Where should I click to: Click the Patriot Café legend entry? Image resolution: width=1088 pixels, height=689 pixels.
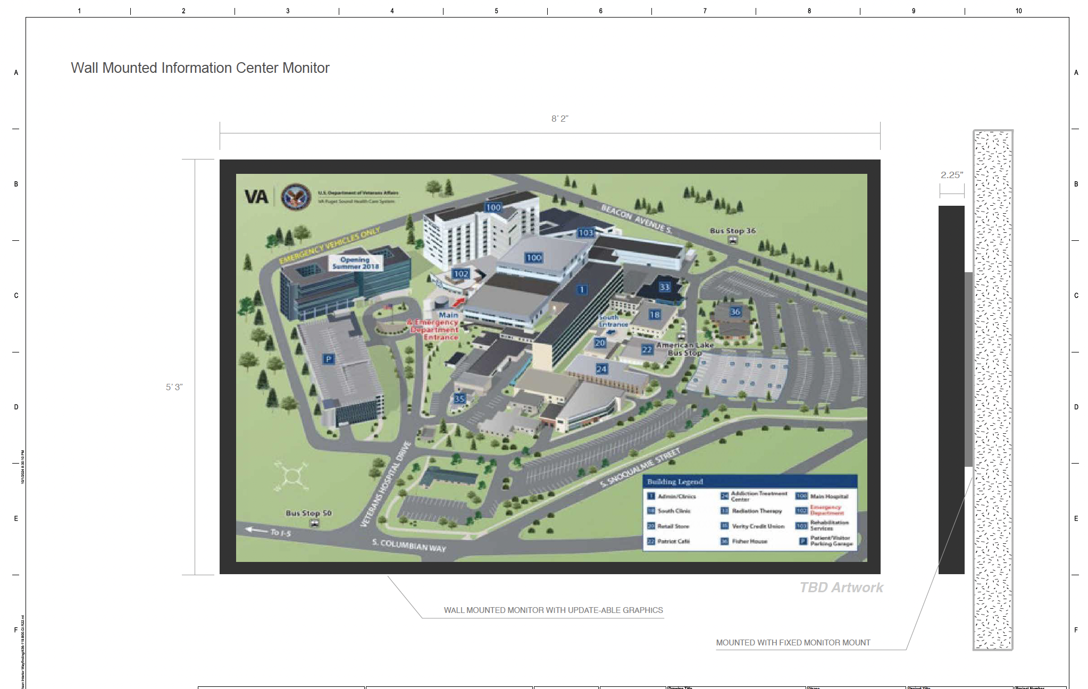pos(673,541)
